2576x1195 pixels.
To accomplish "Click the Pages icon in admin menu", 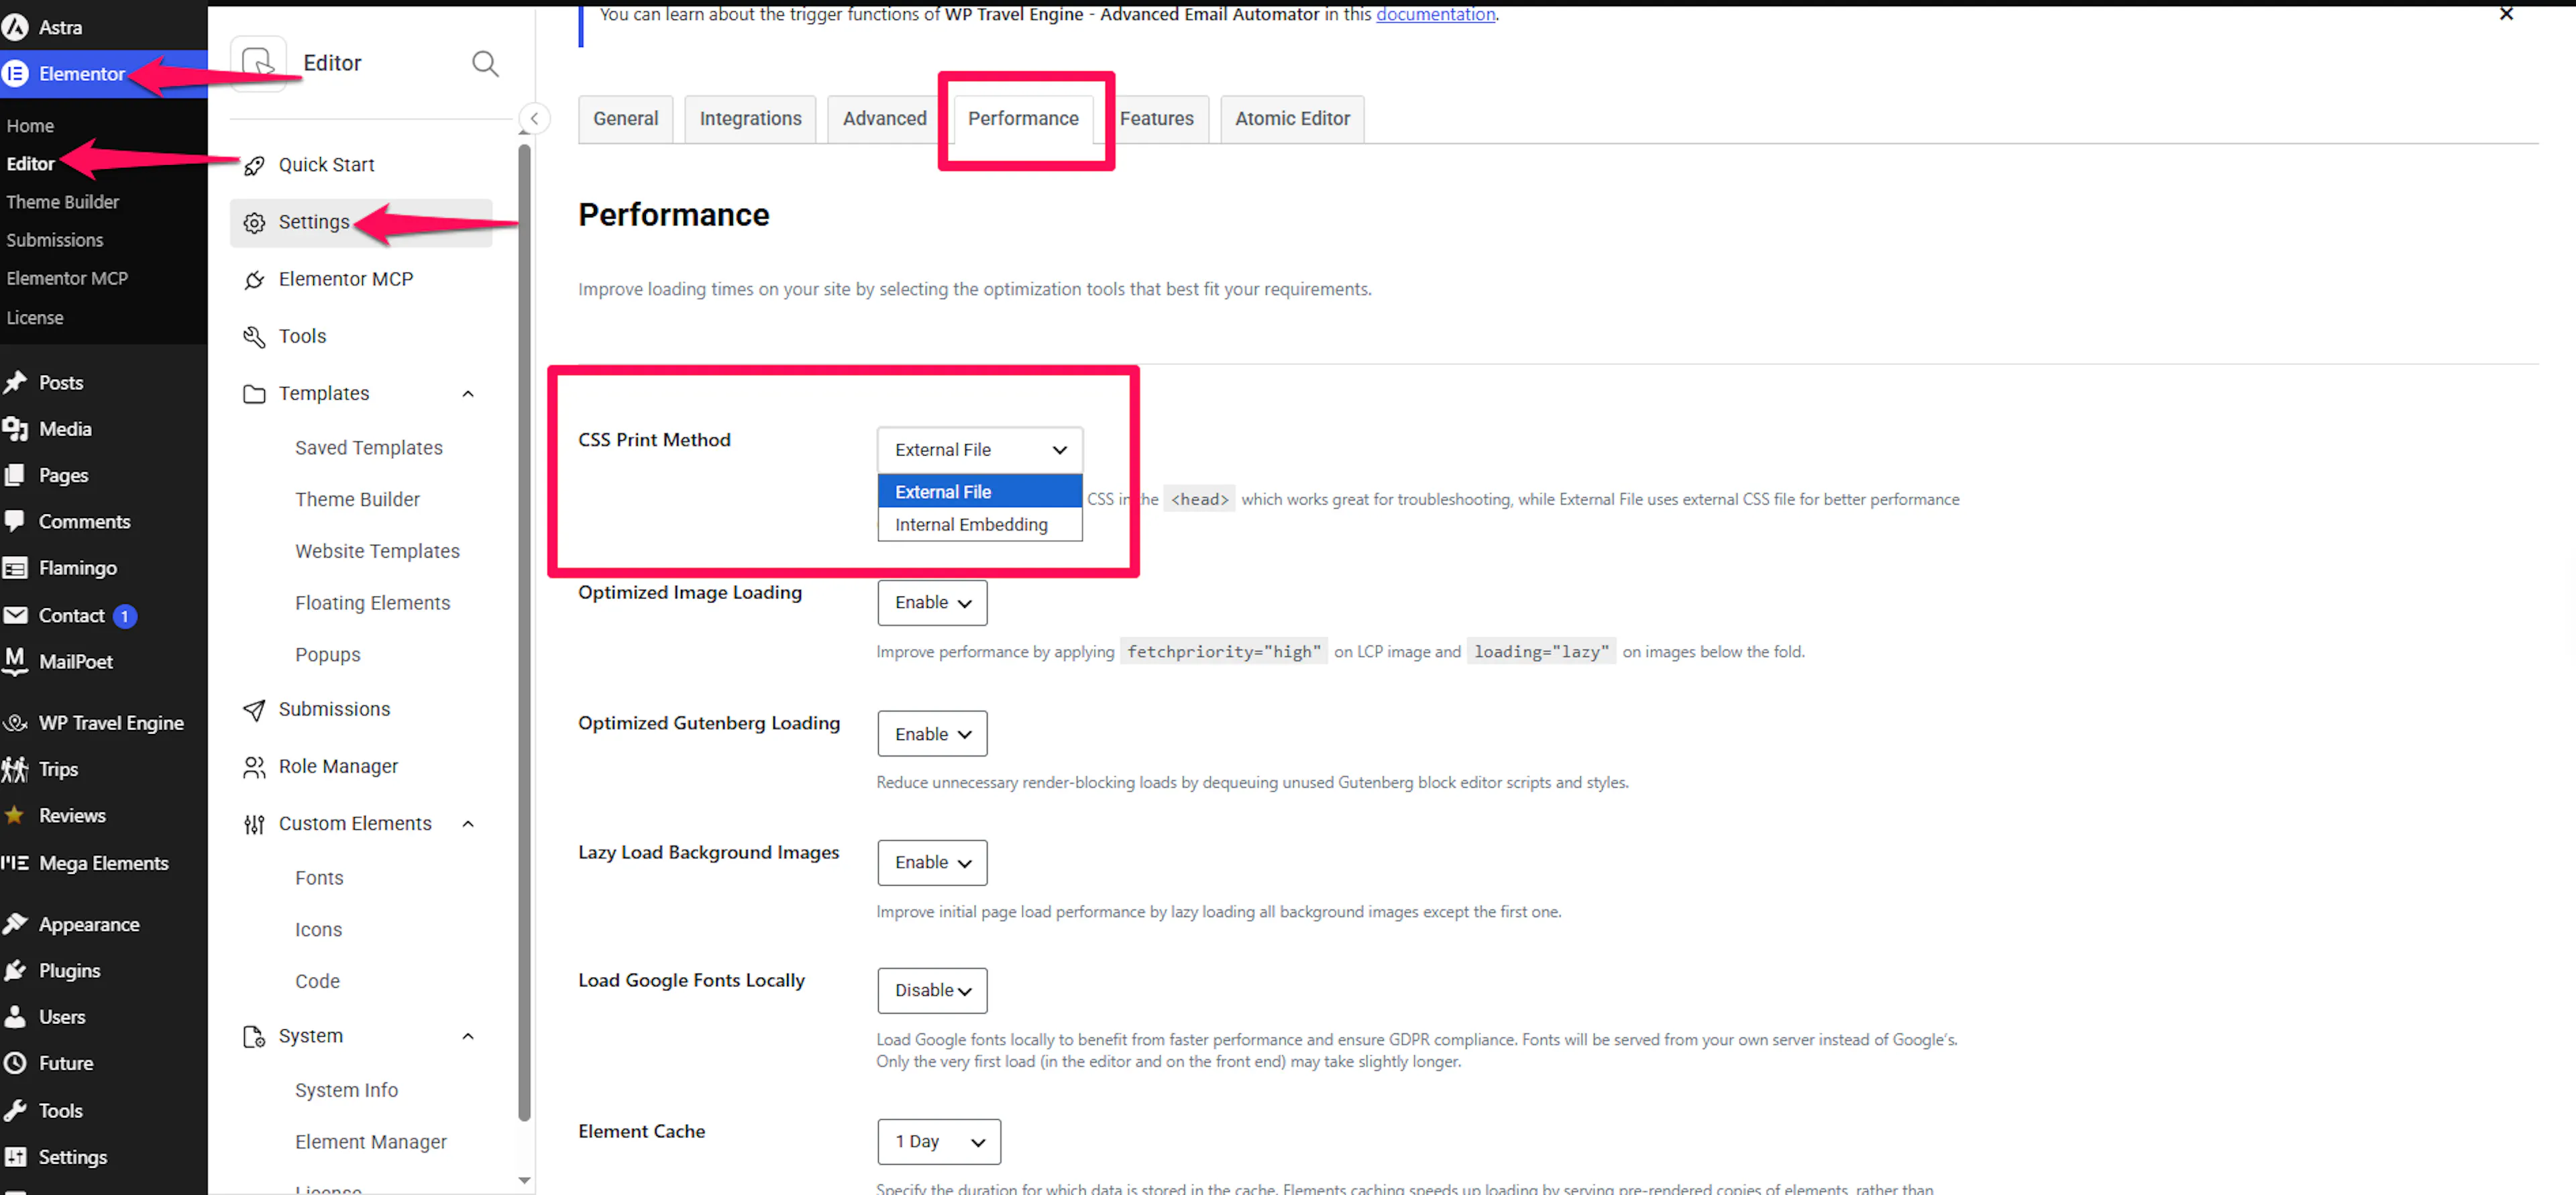I will pyautogui.click(x=15, y=475).
